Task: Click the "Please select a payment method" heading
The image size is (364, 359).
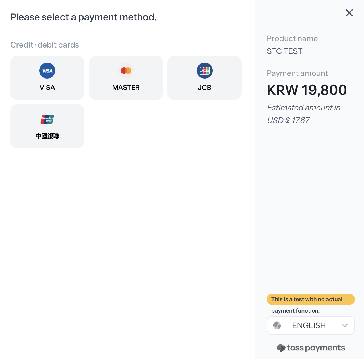Action: (x=83, y=17)
